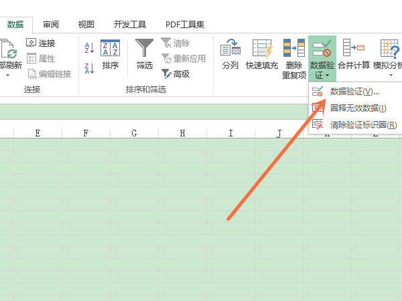Select 数据验证(V)... menu entry
The height and width of the screenshot is (301, 402).
pyautogui.click(x=355, y=92)
